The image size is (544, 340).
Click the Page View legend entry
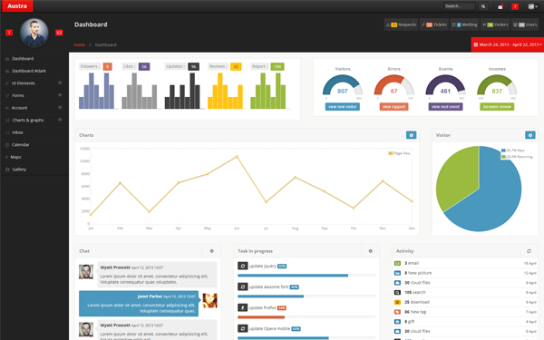click(x=399, y=153)
